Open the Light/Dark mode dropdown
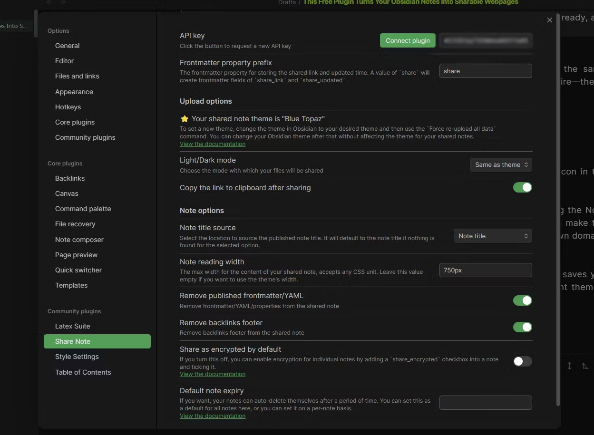Viewport: 594px width, 435px height. click(501, 164)
